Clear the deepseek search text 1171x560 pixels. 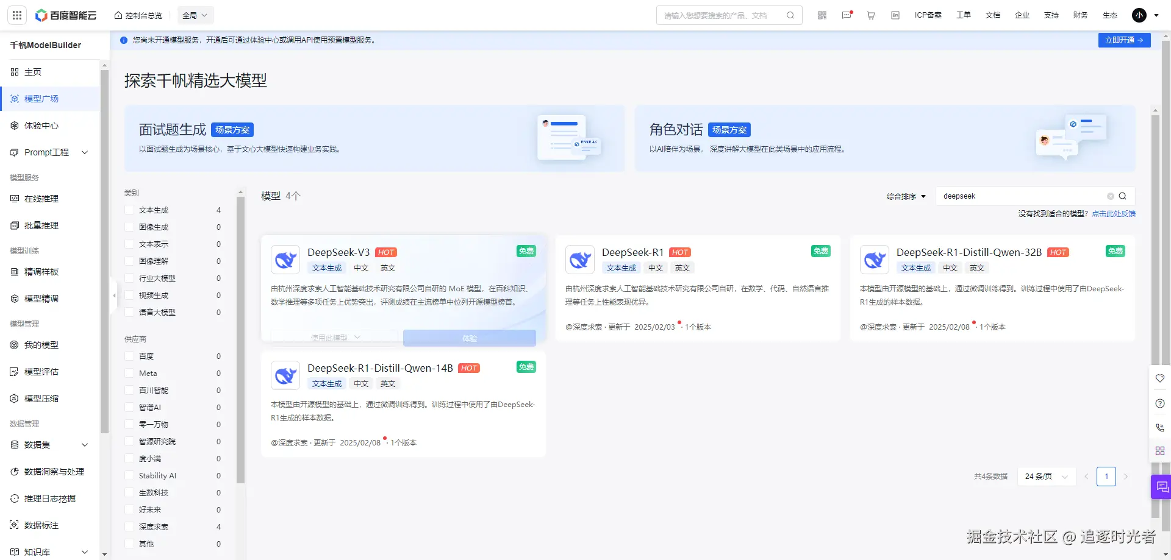tap(1111, 196)
